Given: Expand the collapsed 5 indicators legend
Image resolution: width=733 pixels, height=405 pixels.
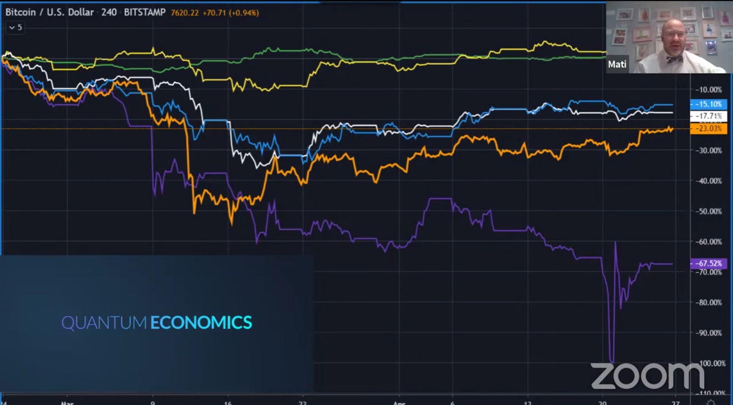Looking at the screenshot, I should 15,27.
